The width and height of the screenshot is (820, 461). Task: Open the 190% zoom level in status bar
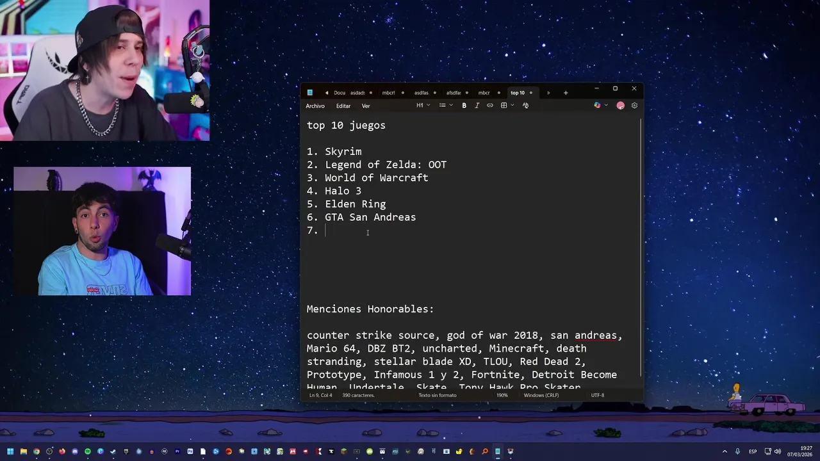pyautogui.click(x=502, y=395)
